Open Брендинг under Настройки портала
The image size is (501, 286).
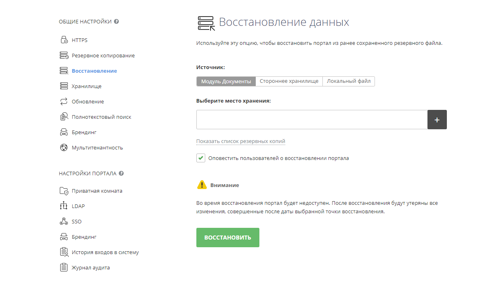tap(84, 237)
